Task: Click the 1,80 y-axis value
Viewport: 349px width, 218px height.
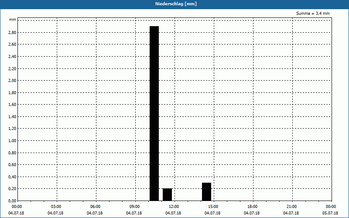Action: click(x=12, y=92)
